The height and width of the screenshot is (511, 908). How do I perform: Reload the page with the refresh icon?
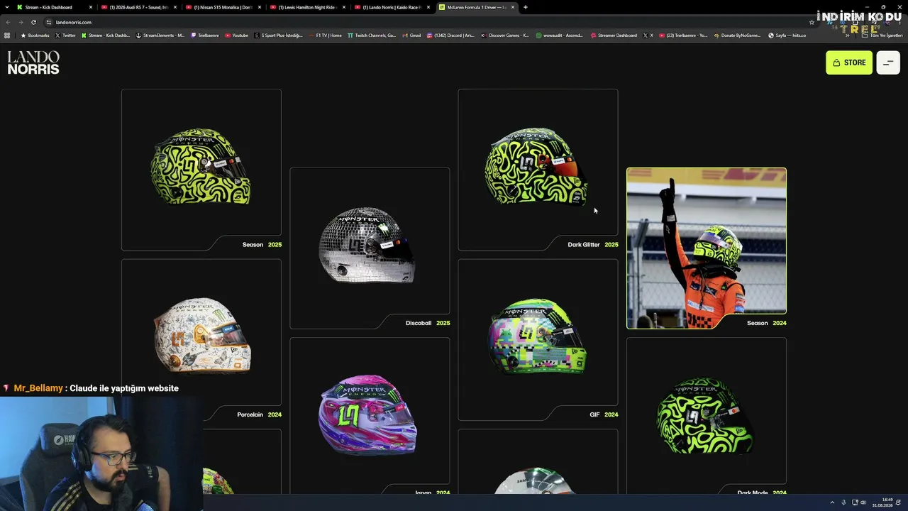[33, 22]
